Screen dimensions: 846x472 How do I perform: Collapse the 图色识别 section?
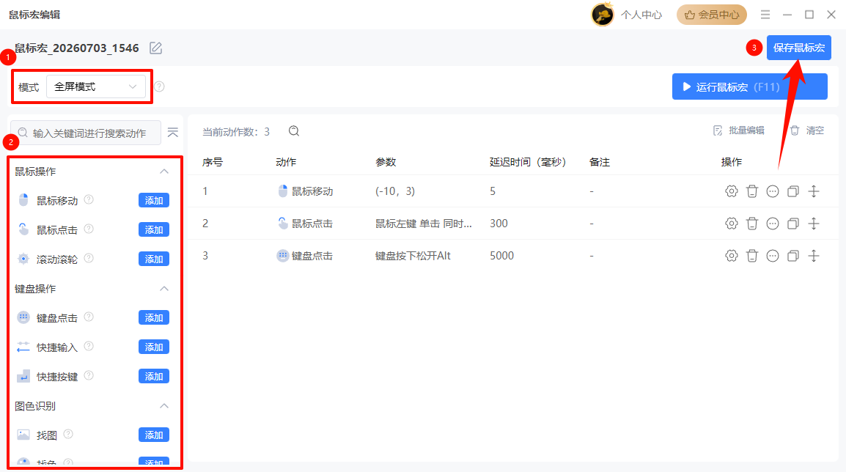[x=164, y=406]
